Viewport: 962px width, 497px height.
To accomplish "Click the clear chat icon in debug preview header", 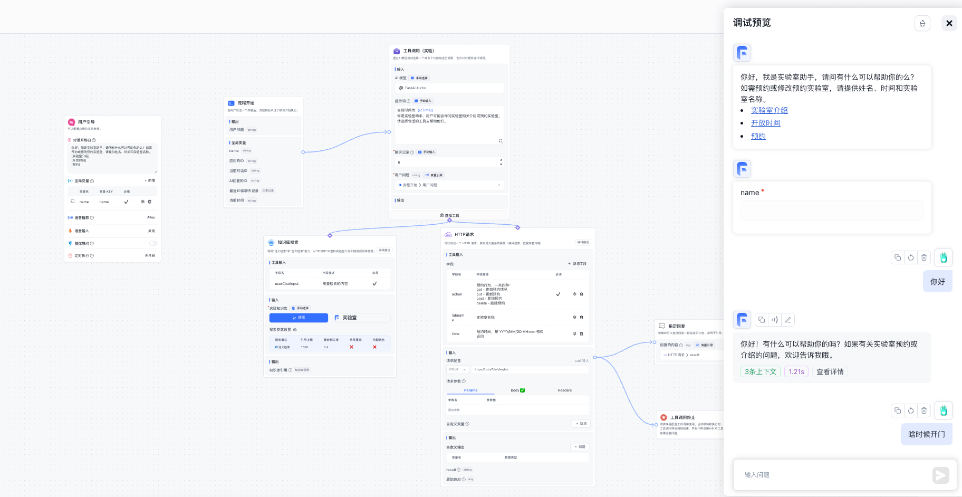I will tap(922, 23).
